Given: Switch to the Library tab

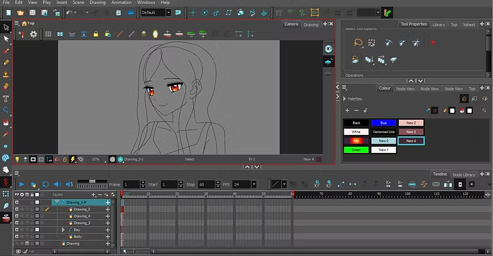Looking at the screenshot, I should [438, 25].
